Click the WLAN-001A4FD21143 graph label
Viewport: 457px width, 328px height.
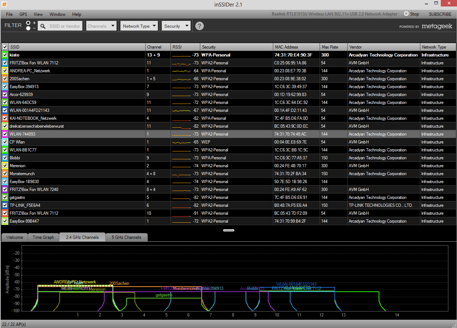coord(296,284)
